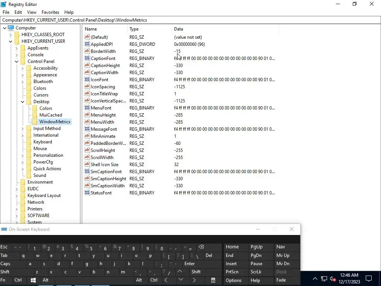
Task: Click the MessageFont binary icon
Action: tap(87, 129)
